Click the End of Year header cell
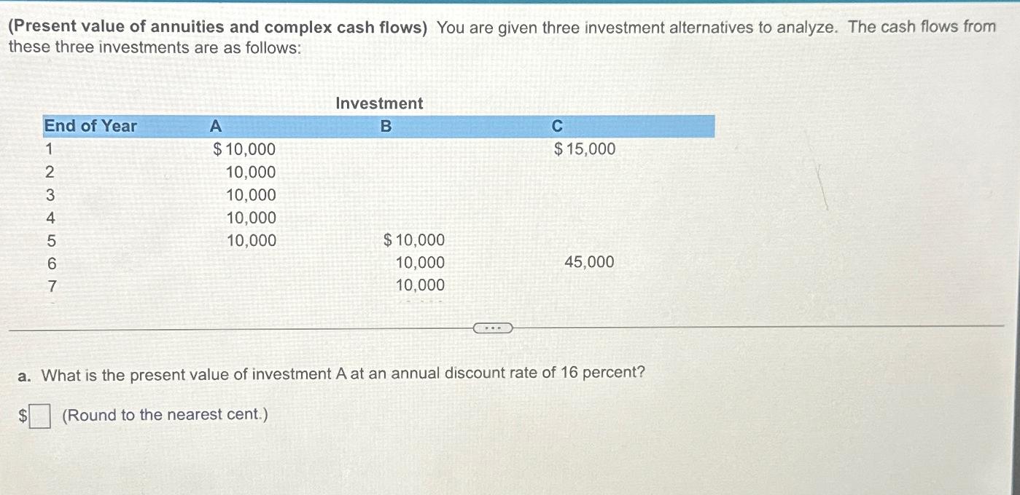Screen dimensions: 1020x495 90,126
